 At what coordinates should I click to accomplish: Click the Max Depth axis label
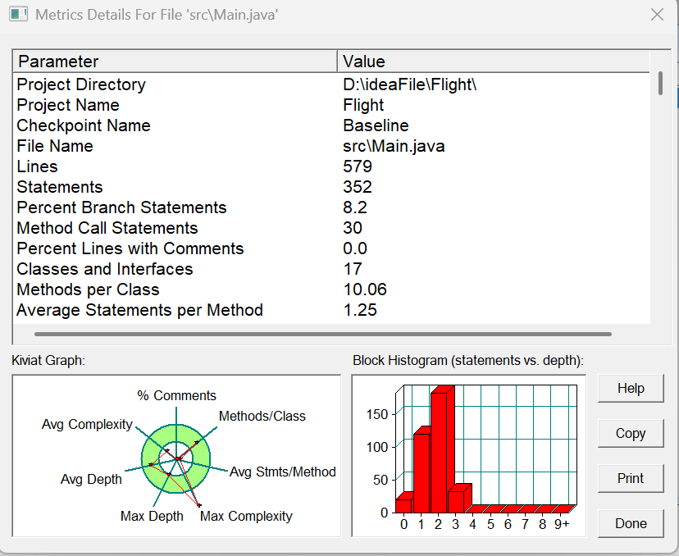152,516
